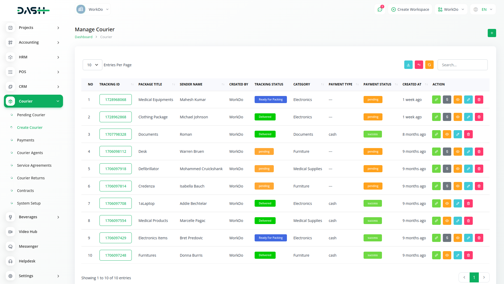Click the green add courier plus button
This screenshot has height=284, width=504.
(492, 33)
